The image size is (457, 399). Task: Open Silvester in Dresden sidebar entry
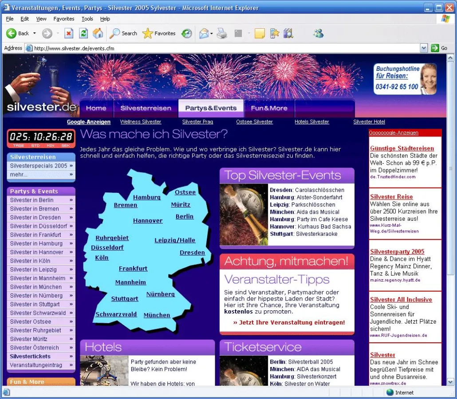pos(41,218)
